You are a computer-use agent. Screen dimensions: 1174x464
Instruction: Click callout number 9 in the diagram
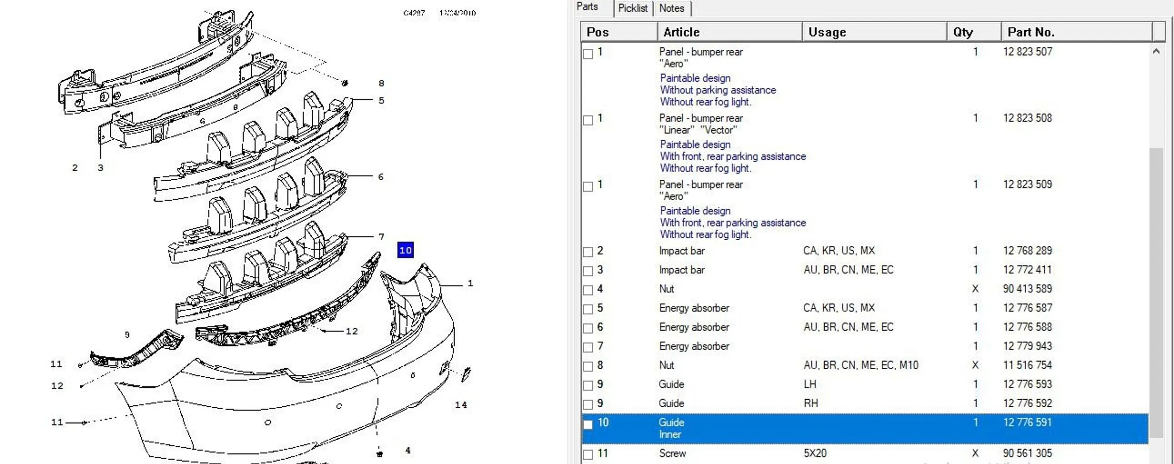[x=127, y=335]
